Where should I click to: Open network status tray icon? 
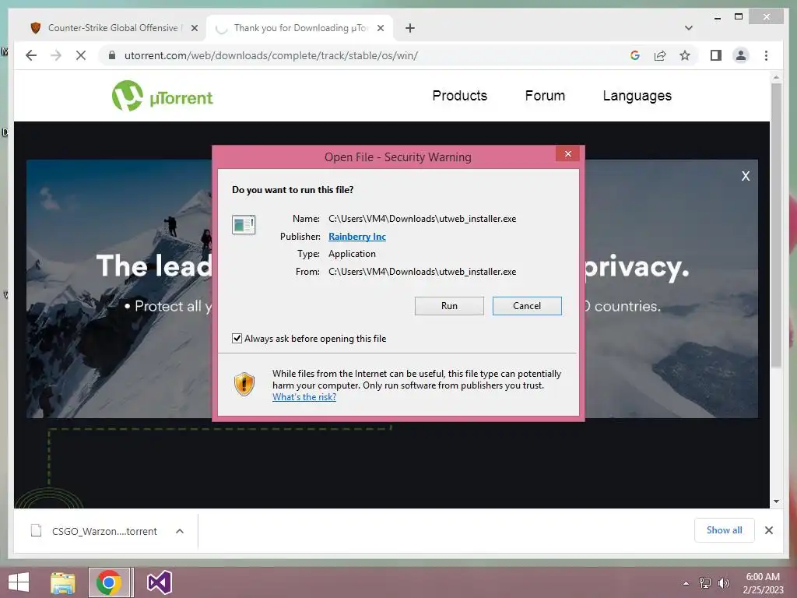coord(704,583)
